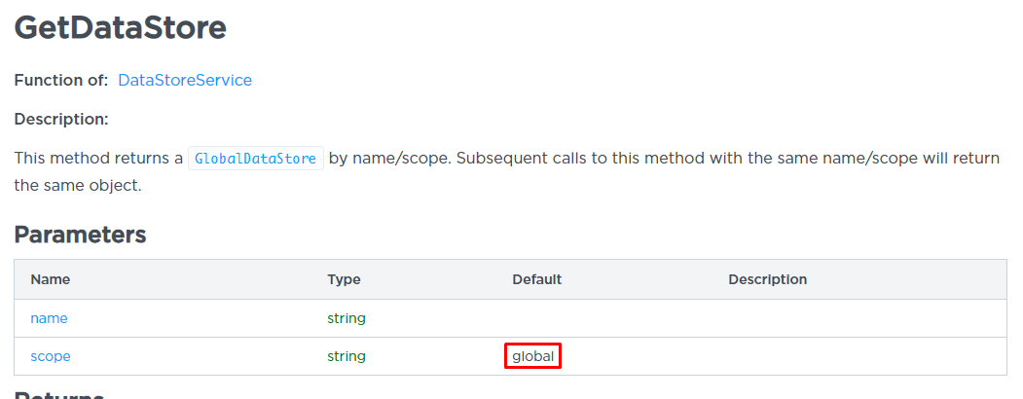Click the partially visible Returns heading
This screenshot has height=399, width=1023.
pos(58,395)
